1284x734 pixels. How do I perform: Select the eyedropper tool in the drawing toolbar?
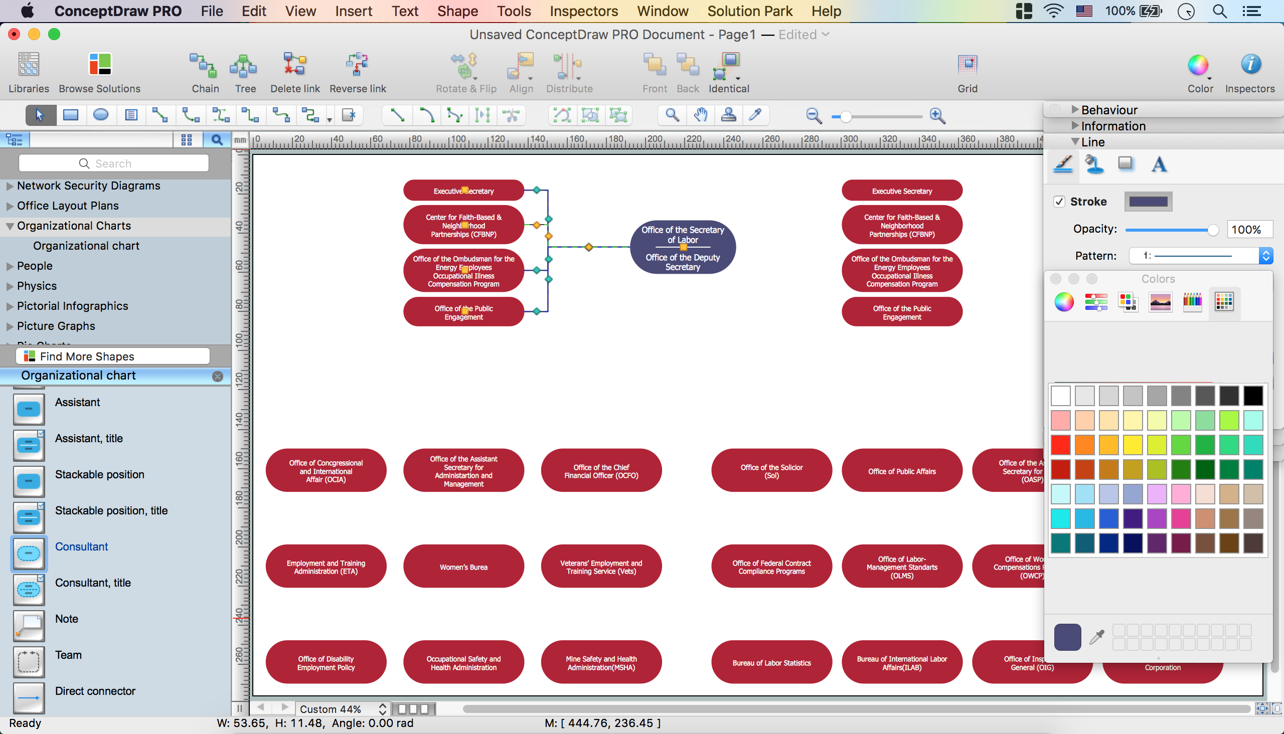pyautogui.click(x=755, y=115)
